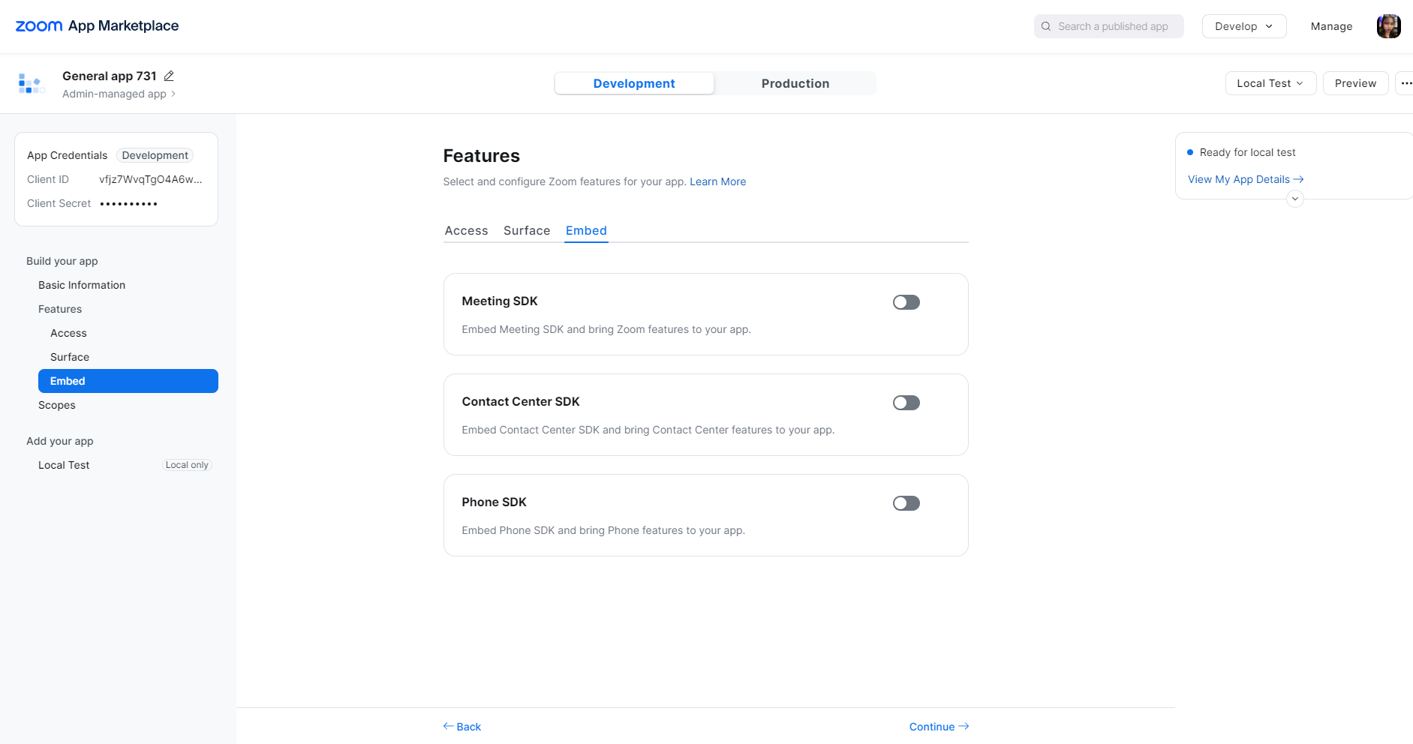Click the search magnifier icon
Screen dimensions: 1413x744
1046,26
